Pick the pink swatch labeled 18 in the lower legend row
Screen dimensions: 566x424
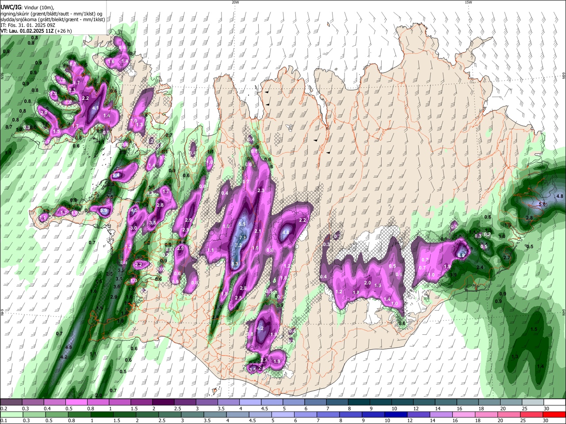pos(486,415)
